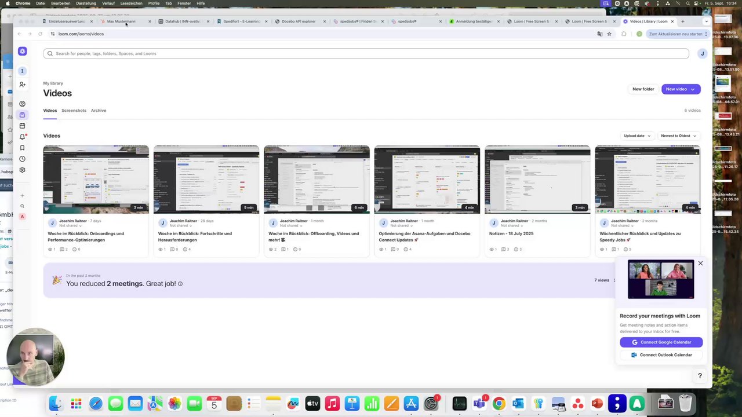Open the Fortschritte und Herausforderungen video thumbnail
742x417 pixels.
click(206, 180)
